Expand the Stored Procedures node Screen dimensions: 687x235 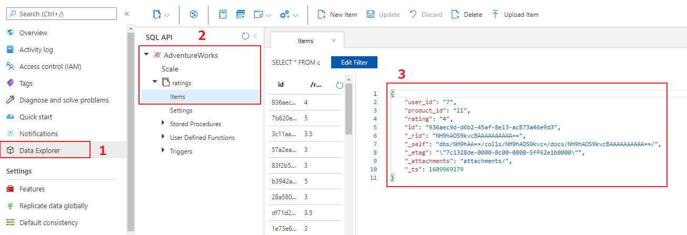[163, 124]
